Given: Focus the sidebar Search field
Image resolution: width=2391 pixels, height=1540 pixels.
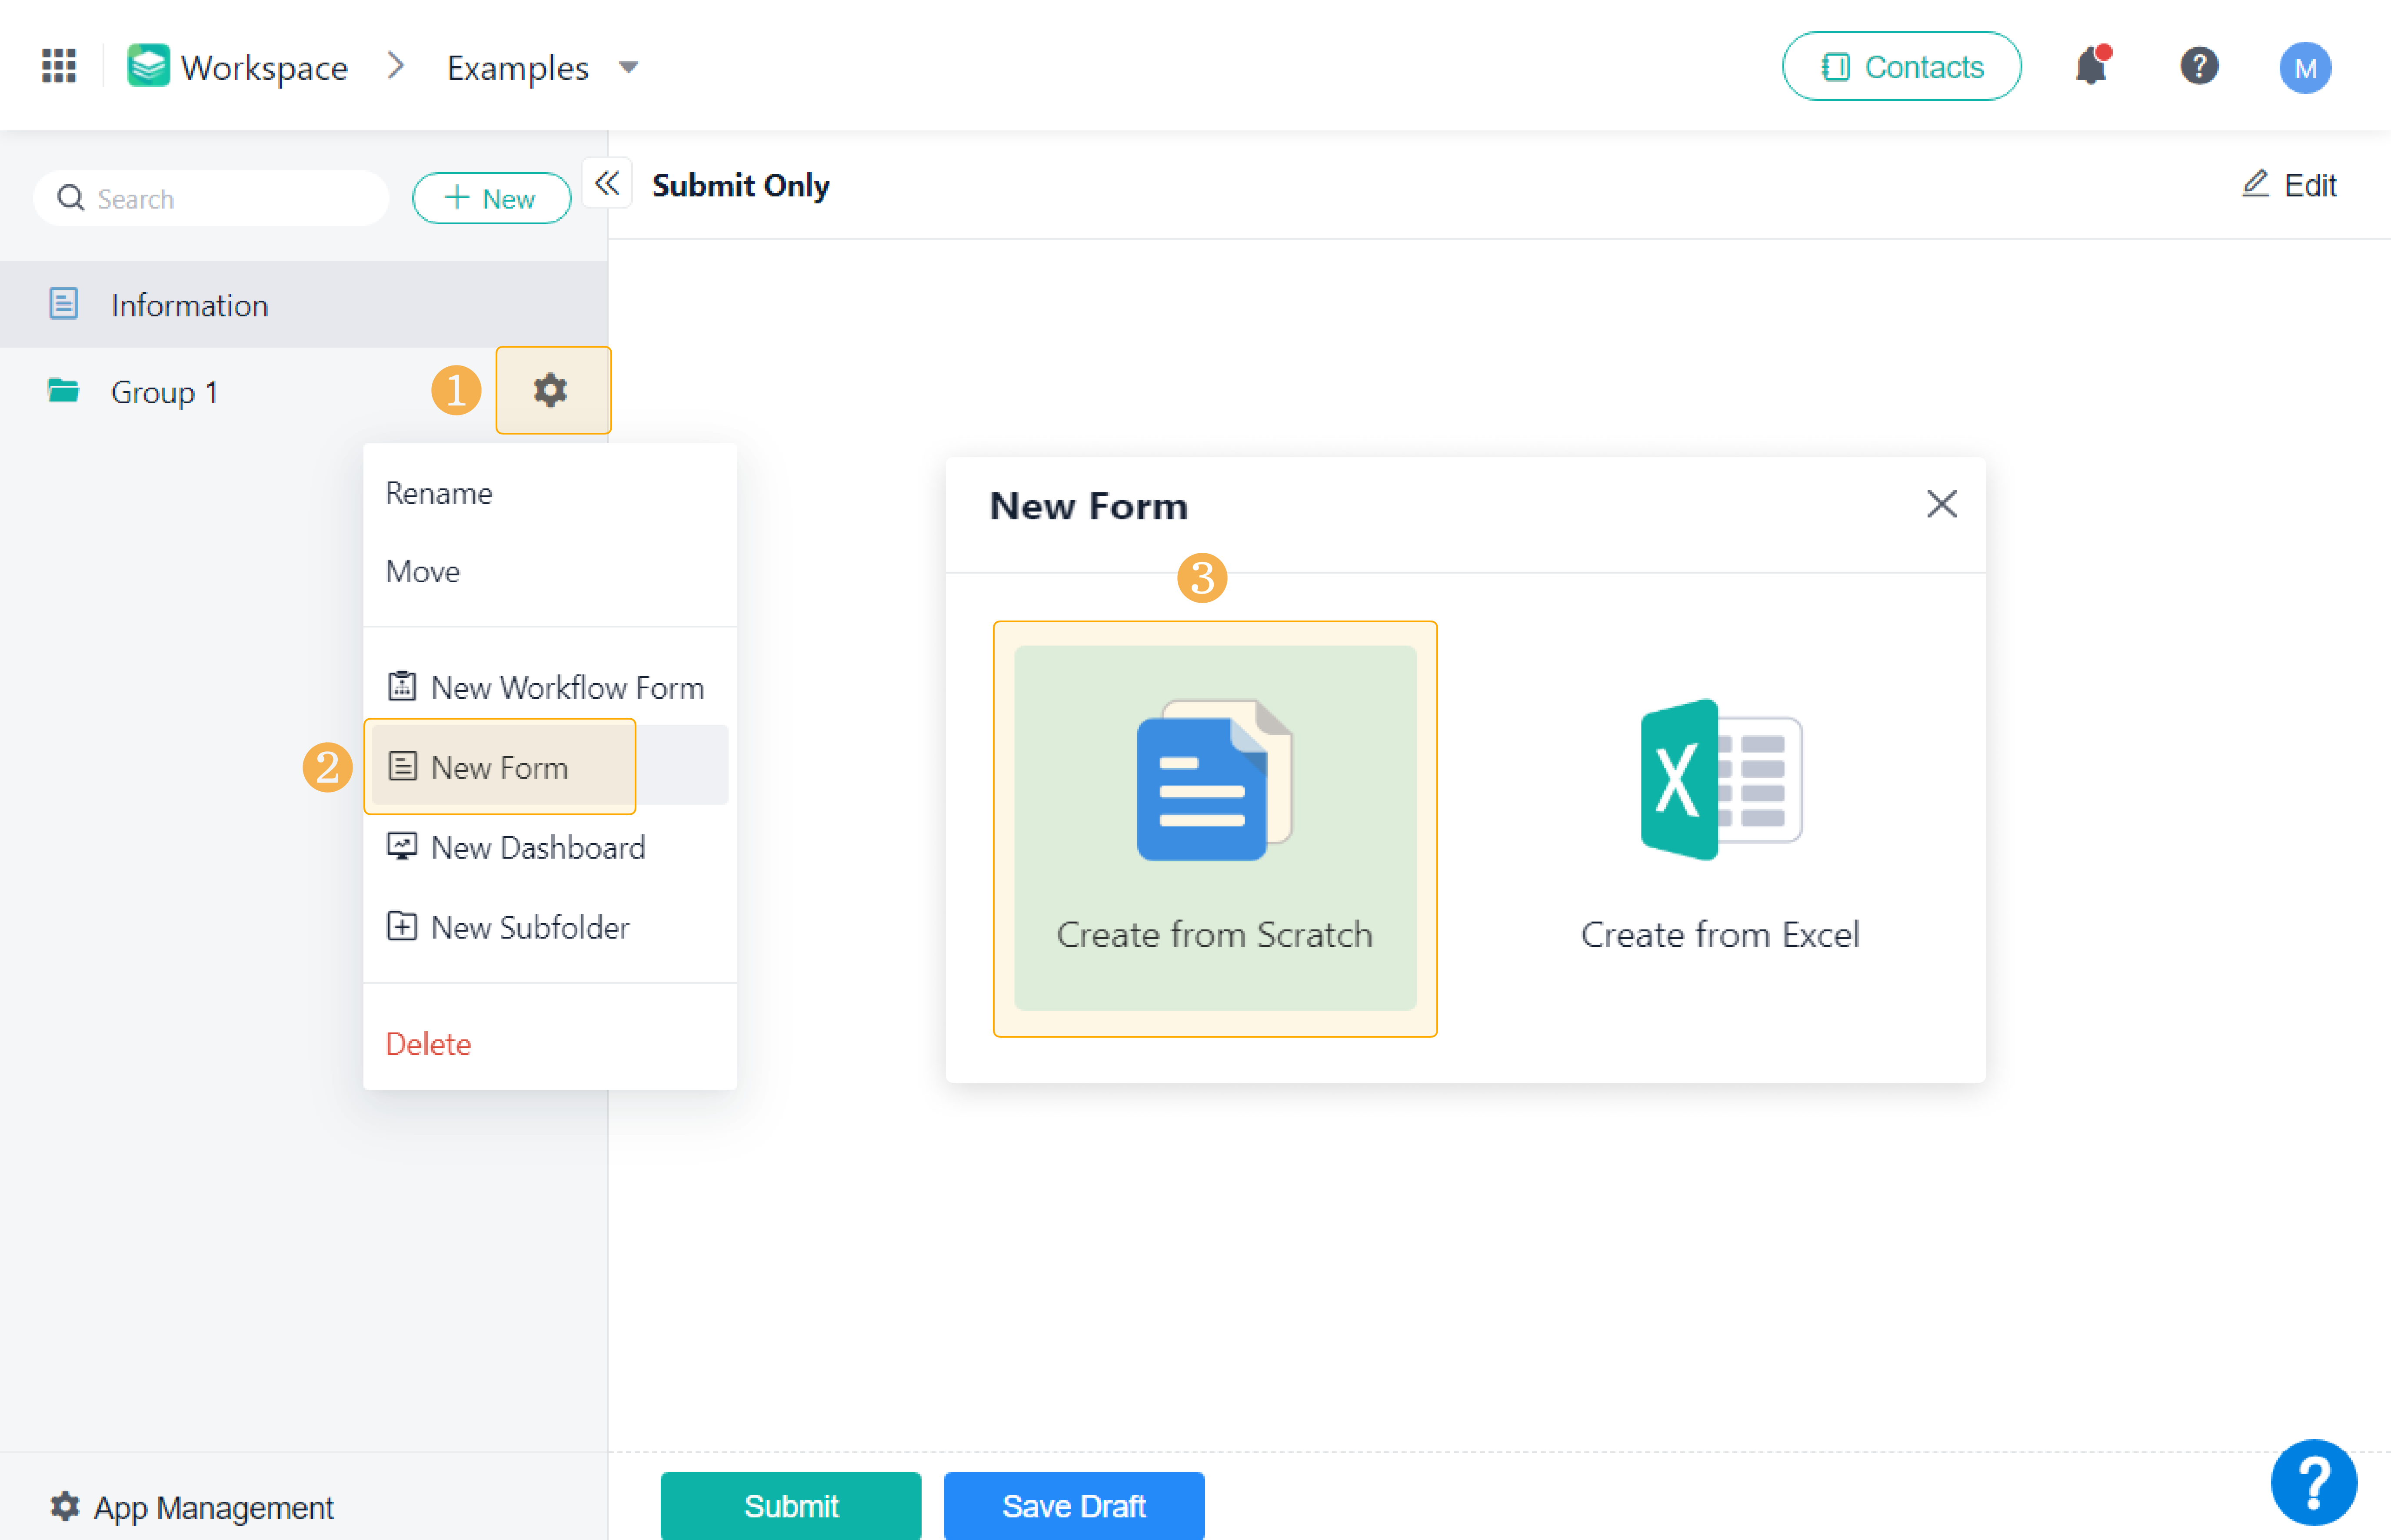Looking at the screenshot, I should pos(230,198).
